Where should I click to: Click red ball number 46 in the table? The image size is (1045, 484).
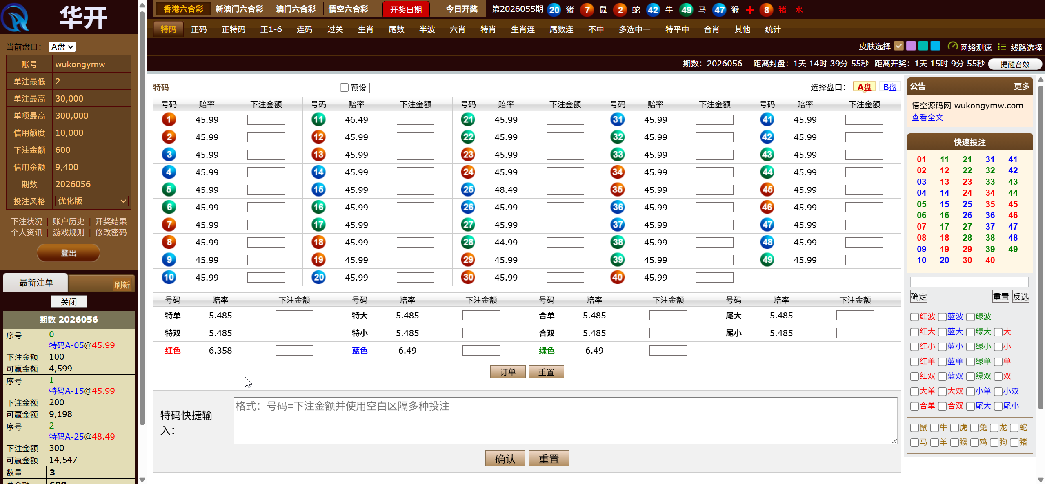(767, 207)
